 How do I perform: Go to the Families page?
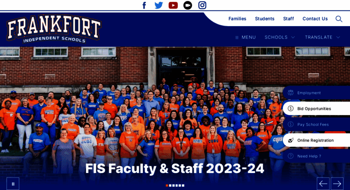(237, 19)
